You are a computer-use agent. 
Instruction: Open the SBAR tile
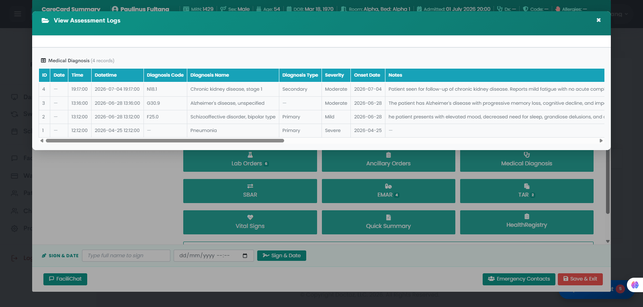click(x=250, y=191)
